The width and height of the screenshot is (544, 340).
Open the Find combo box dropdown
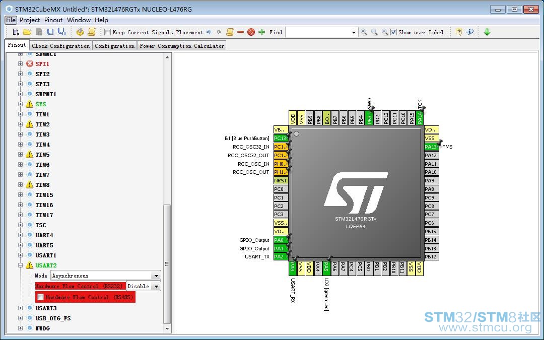(354, 32)
